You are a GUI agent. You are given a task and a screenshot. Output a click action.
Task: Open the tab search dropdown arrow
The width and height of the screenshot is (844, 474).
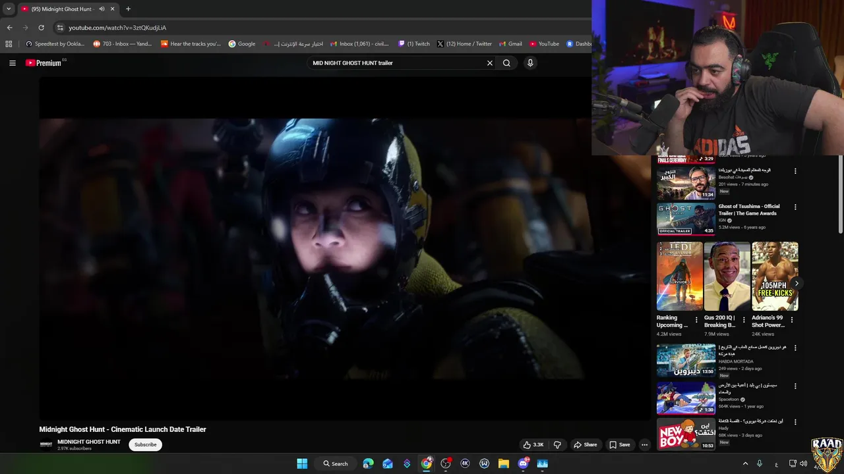[9, 9]
